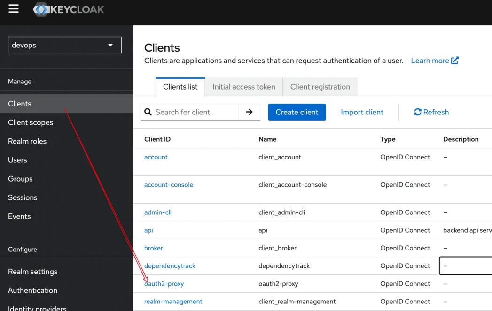Open the Client registration tab

click(320, 87)
